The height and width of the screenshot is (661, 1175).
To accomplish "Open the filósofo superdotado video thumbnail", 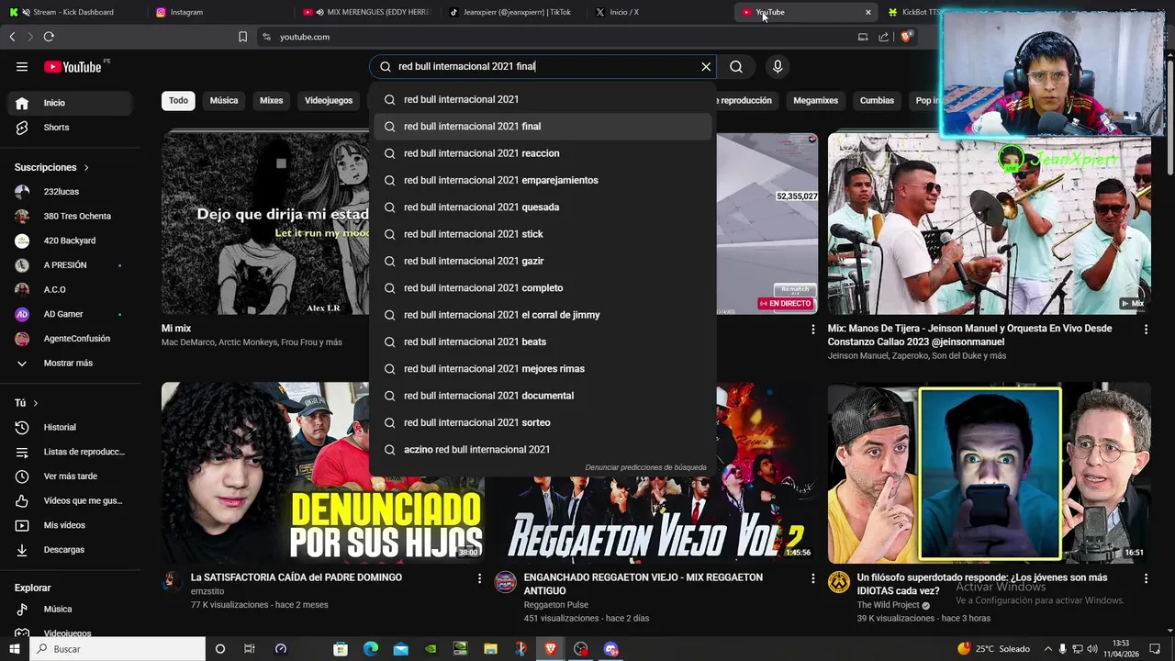I will pyautogui.click(x=989, y=472).
